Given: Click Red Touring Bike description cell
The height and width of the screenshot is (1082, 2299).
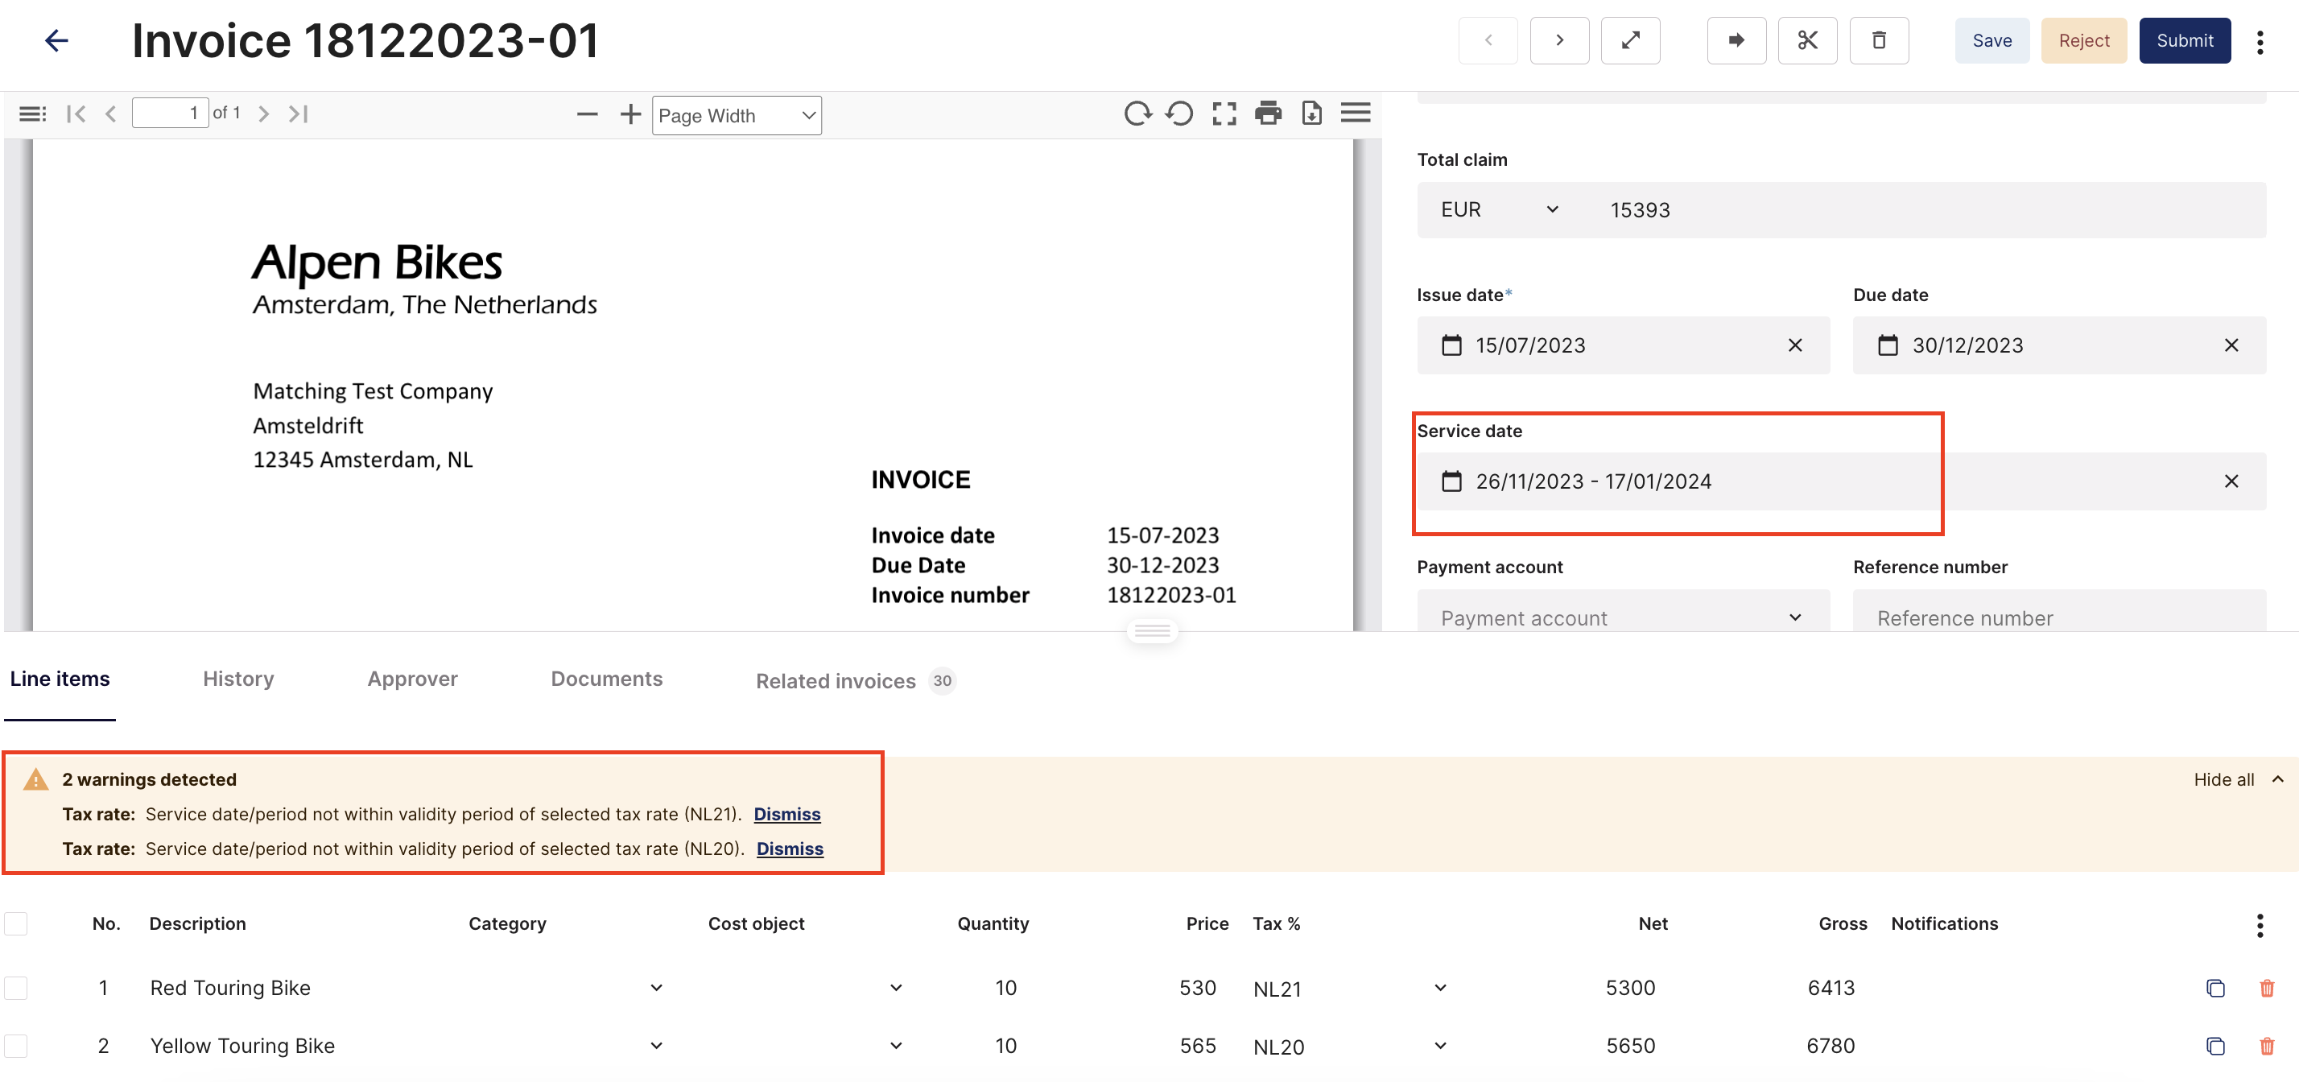Looking at the screenshot, I should point(230,987).
